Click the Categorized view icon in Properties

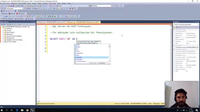(x=174, y=27)
